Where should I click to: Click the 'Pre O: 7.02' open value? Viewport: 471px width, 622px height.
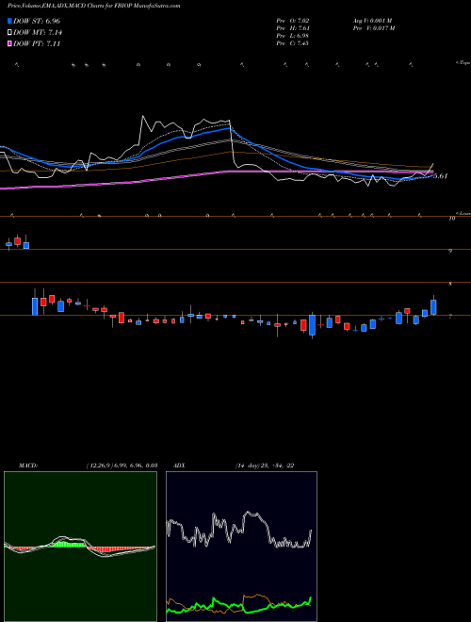[293, 21]
